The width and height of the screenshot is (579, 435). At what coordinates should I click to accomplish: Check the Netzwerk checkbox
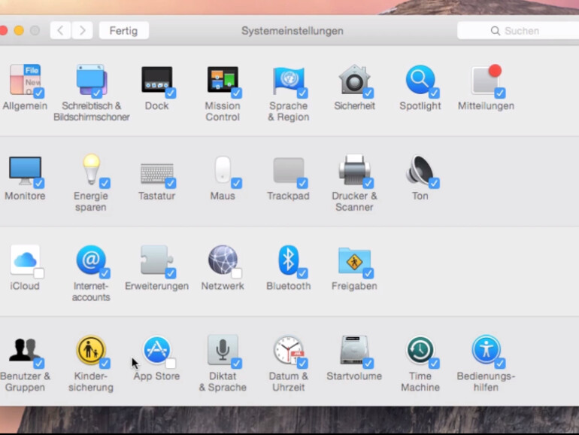click(x=236, y=273)
